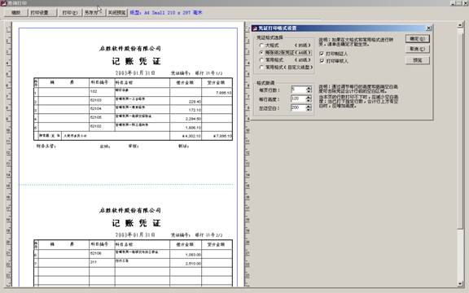The width and height of the screenshot is (469, 293).
Task: Click the 预览 button in dialog
Action: point(418,60)
